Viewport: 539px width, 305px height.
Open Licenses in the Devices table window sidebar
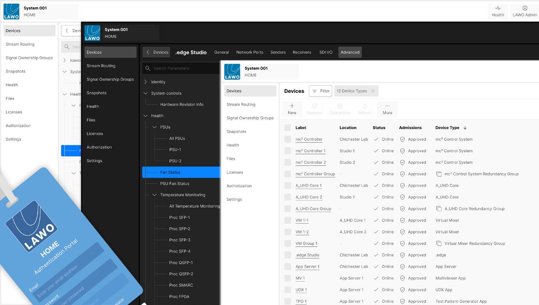pyautogui.click(x=235, y=172)
